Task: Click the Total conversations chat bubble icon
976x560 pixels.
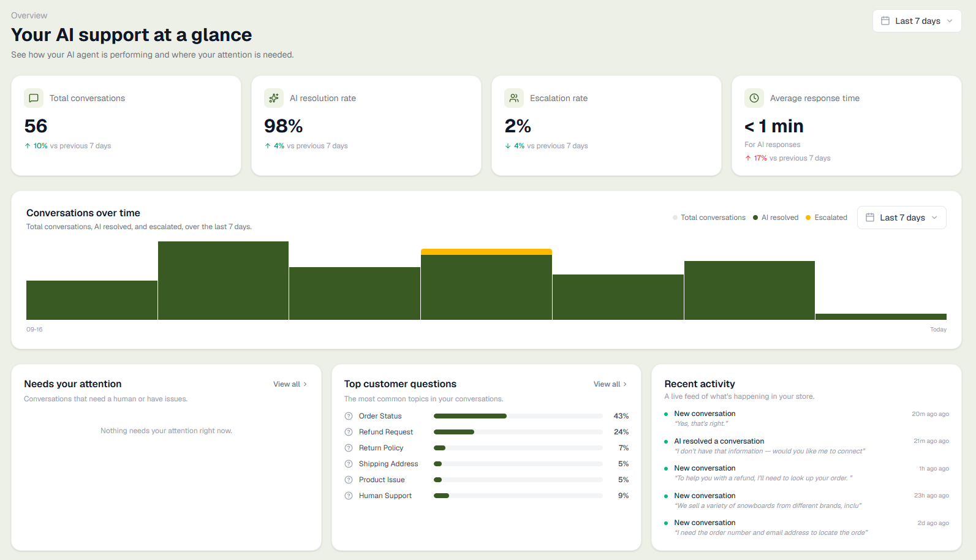Action: coord(34,98)
